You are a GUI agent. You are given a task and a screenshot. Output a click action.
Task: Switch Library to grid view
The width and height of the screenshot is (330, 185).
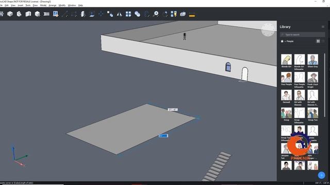(x=318, y=41)
